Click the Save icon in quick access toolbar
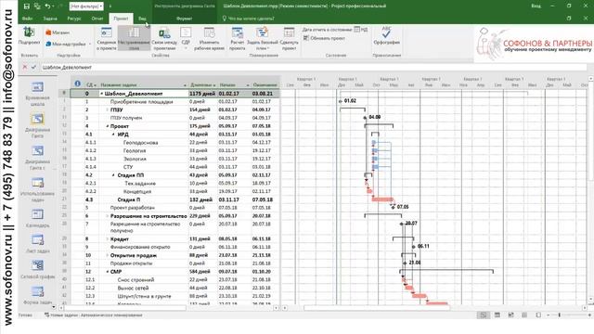Screen dimensions: 594x334 [27, 6]
